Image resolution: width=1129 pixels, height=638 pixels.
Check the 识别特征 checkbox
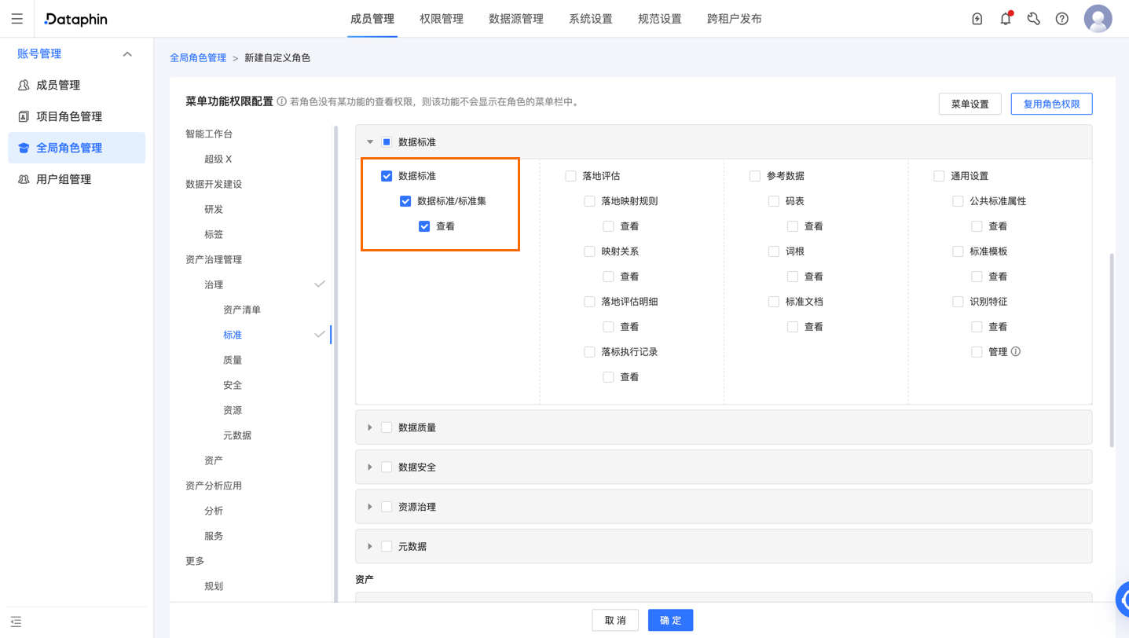958,302
